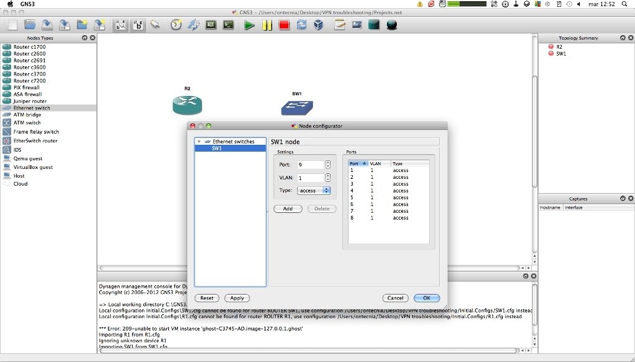Create a new blank project in toolbar

click(x=13, y=25)
